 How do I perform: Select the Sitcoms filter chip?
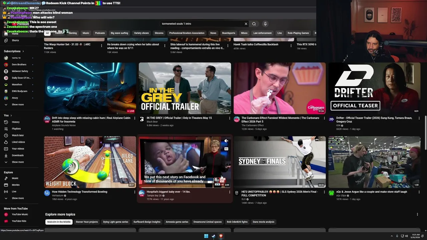coord(159,33)
